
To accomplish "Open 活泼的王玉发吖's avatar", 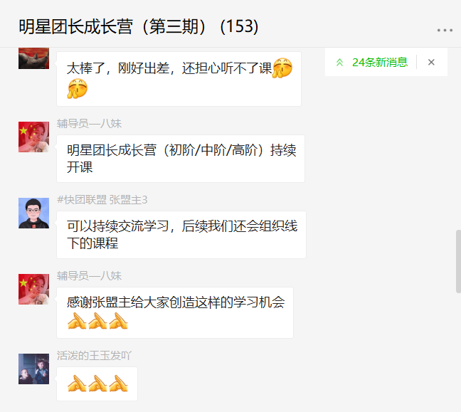I will 34,369.
